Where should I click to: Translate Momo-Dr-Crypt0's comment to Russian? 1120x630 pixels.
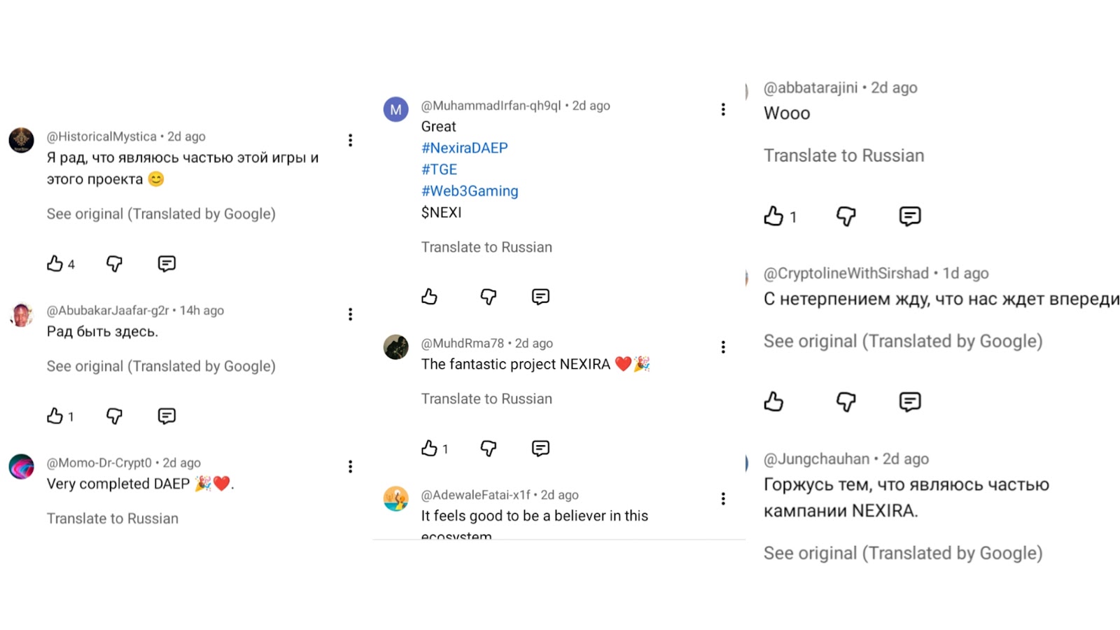tap(113, 519)
